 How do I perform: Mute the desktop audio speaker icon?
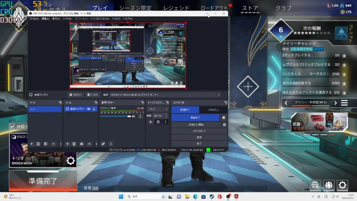pos(134,116)
